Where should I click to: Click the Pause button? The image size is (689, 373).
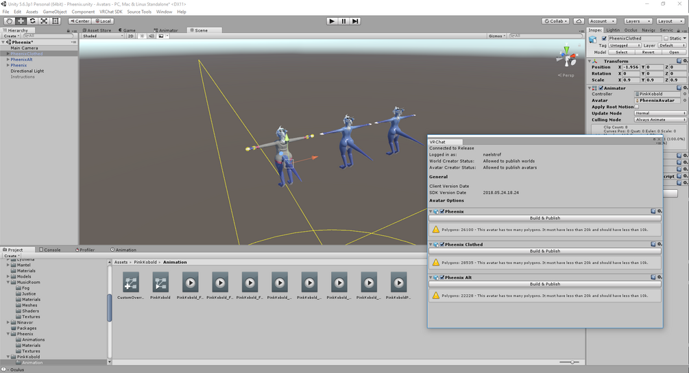[x=343, y=21]
